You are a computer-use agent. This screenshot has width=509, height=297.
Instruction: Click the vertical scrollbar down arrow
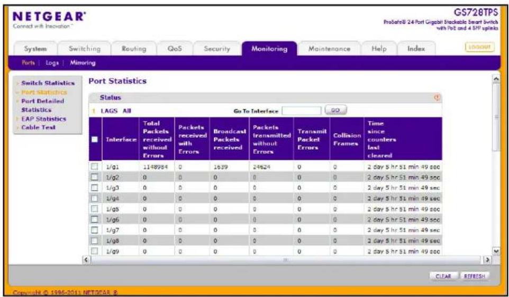tap(496, 251)
